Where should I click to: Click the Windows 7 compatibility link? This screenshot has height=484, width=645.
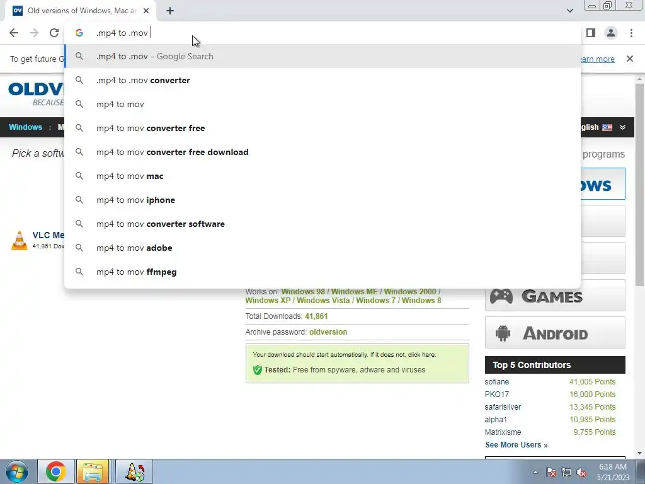[x=375, y=301]
